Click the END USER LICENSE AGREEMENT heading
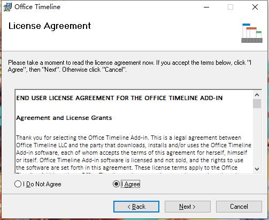The height and width of the screenshot is (220, 269). coord(119,98)
